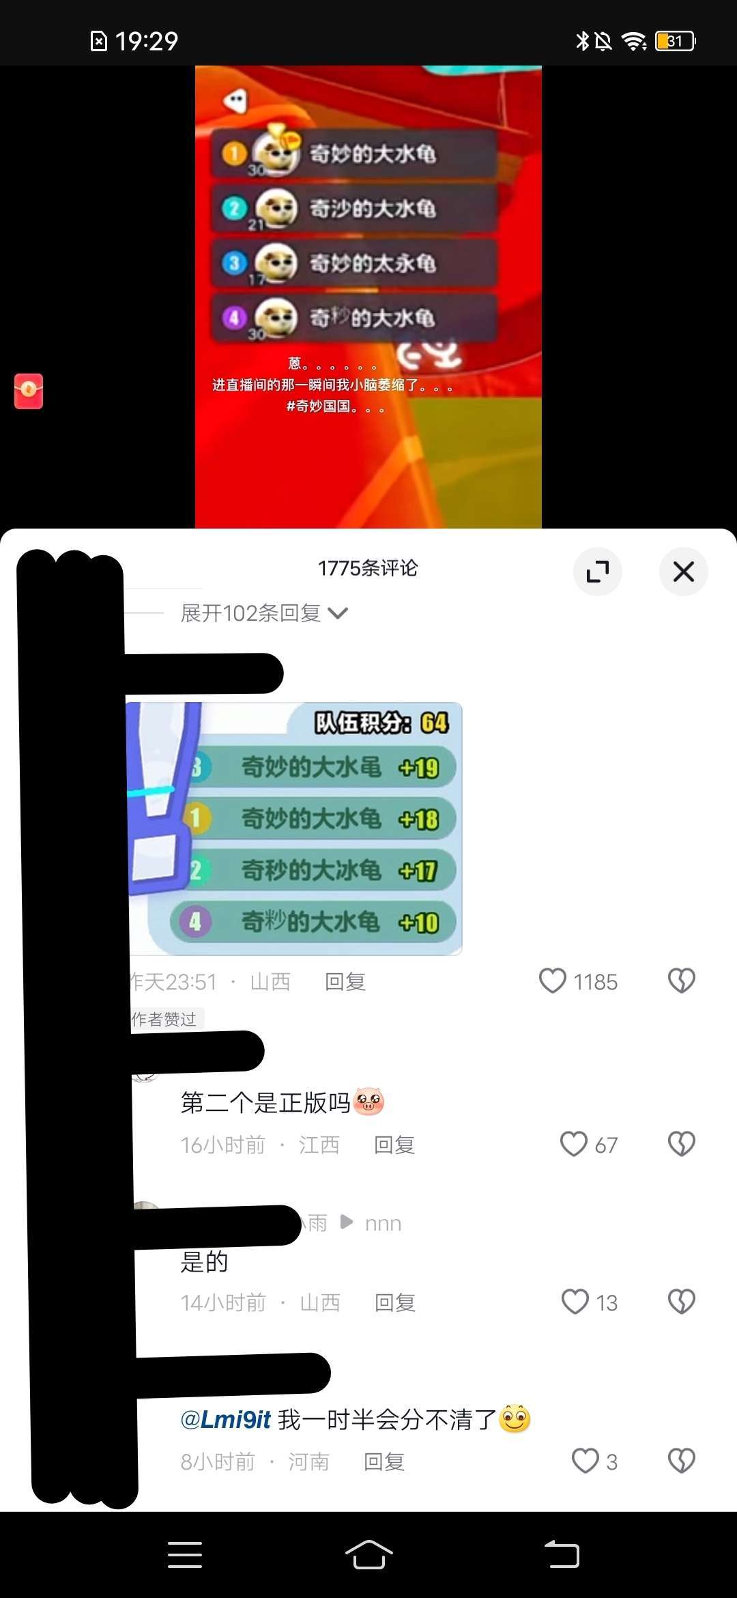Dislike the comment with 1185 likes
737x1598 pixels.
coord(681,981)
